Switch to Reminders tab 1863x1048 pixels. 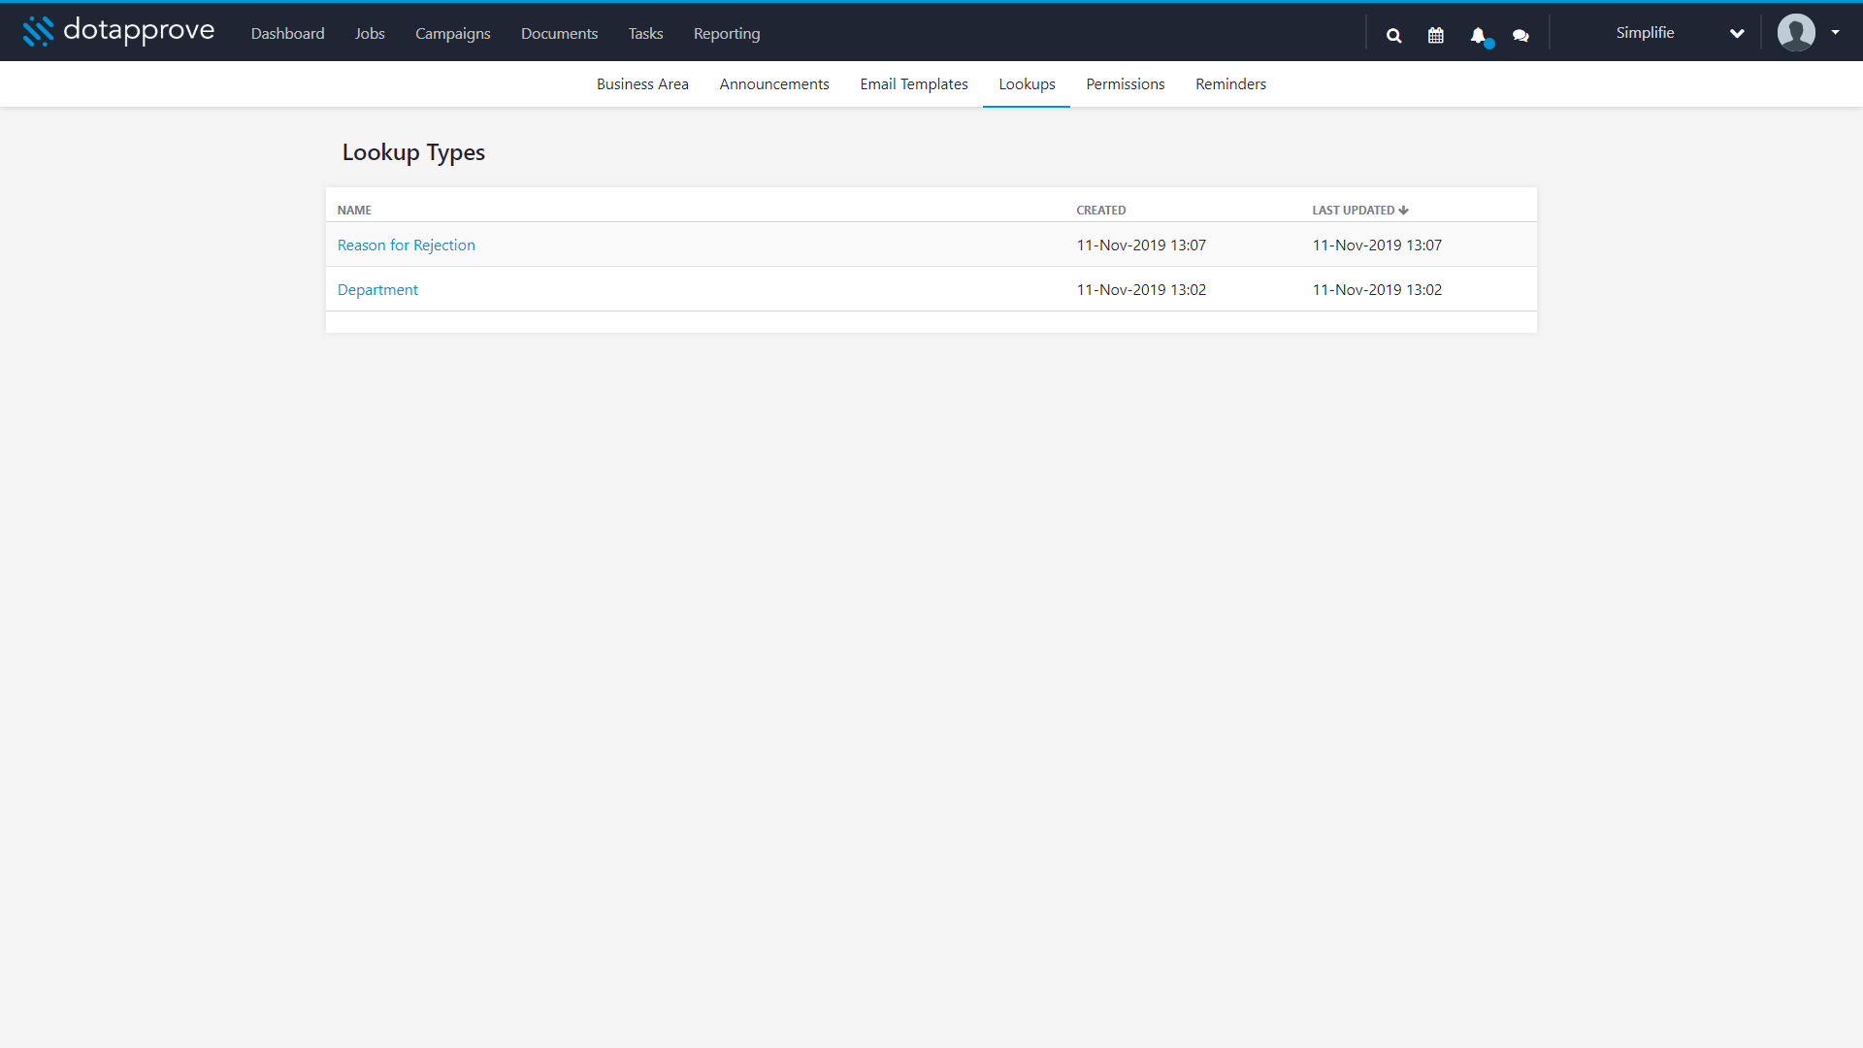click(x=1230, y=83)
